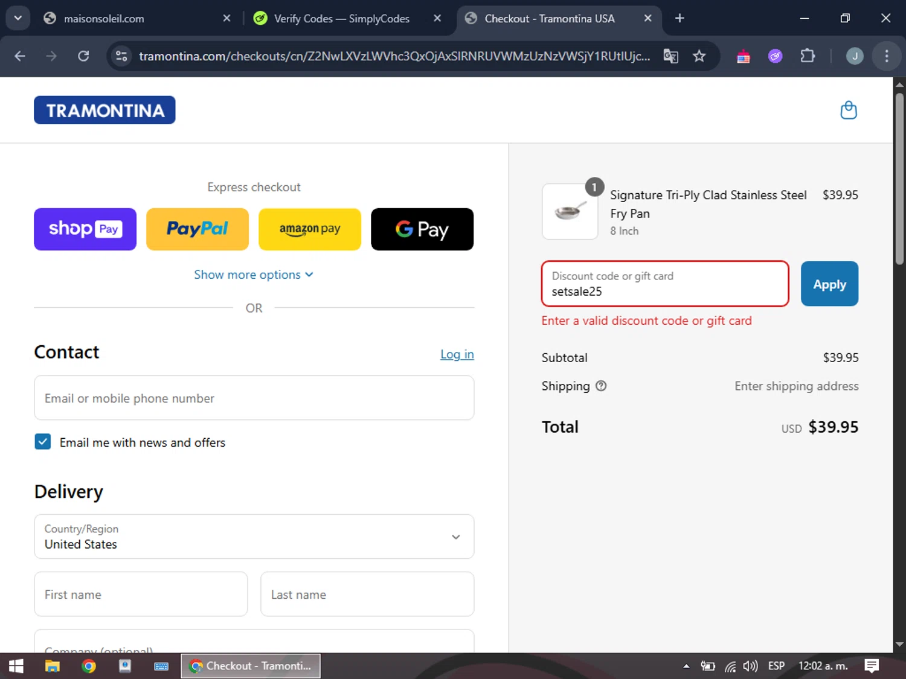
Task: Open the ESP language indicator
Action: (776, 666)
